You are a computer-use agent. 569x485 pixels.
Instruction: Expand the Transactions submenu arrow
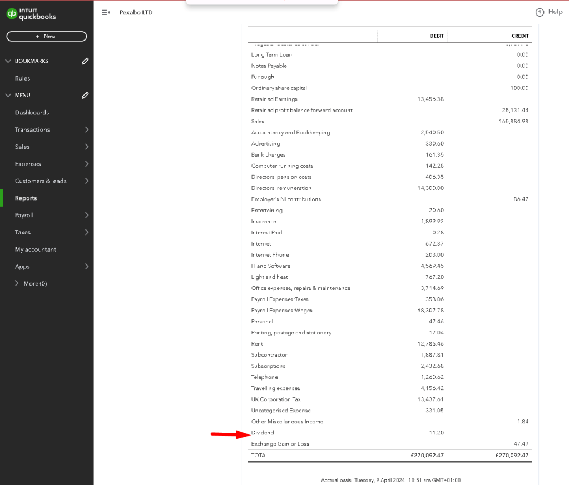point(86,129)
